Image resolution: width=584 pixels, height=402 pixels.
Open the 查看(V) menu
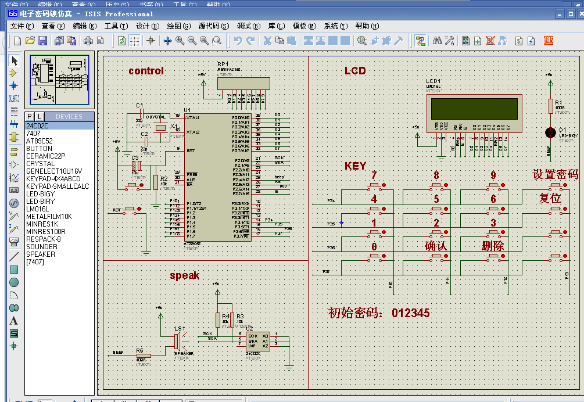53,26
